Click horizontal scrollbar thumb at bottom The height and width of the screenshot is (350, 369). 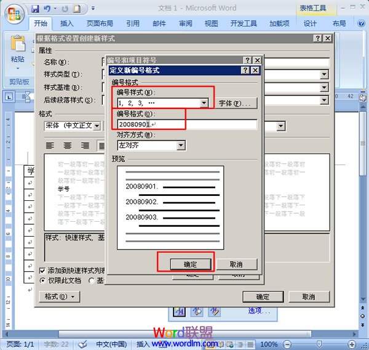click(x=184, y=334)
